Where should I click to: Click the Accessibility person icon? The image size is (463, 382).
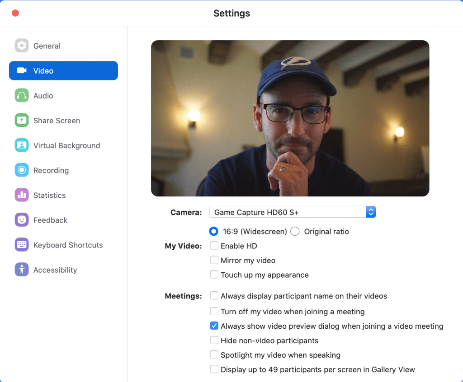(x=22, y=270)
